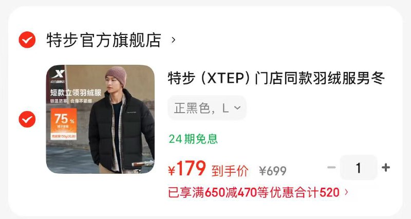Tap the quantity field showing 1

(x=359, y=168)
